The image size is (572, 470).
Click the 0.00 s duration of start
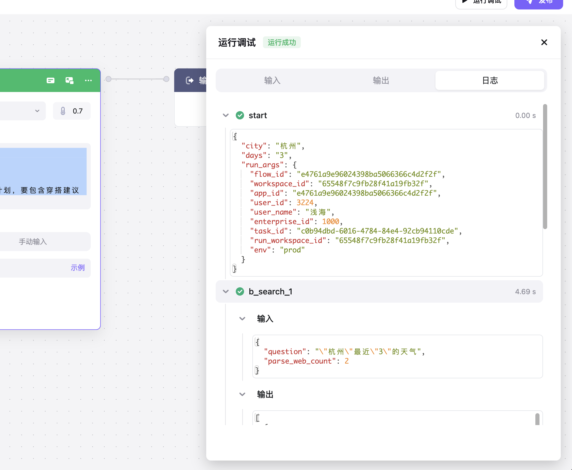pyautogui.click(x=525, y=115)
